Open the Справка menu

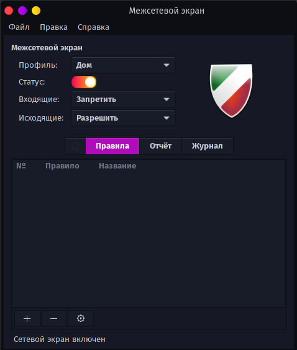coord(93,27)
